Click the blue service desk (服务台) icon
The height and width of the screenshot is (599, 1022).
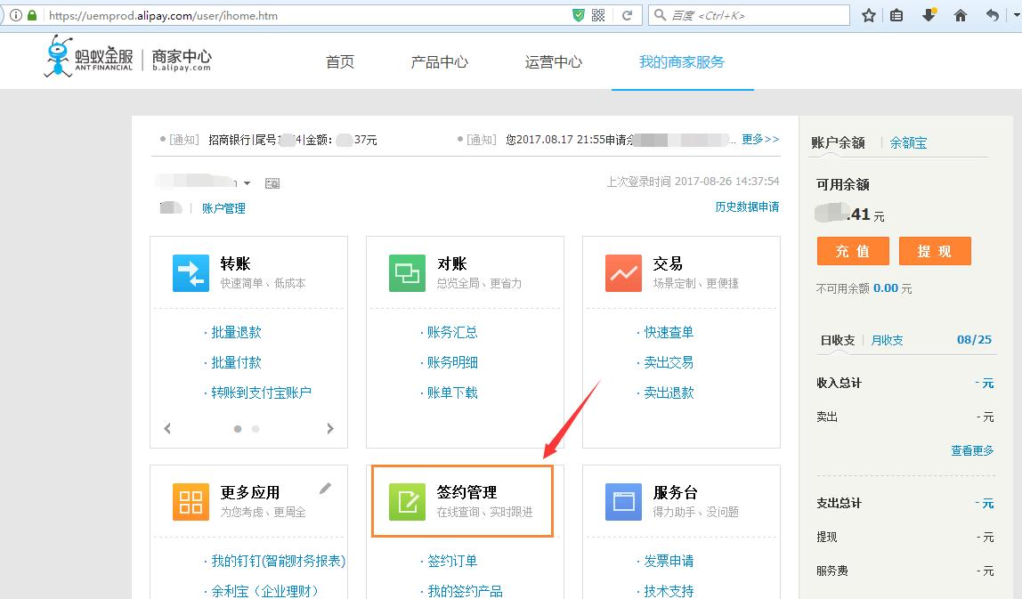click(623, 501)
